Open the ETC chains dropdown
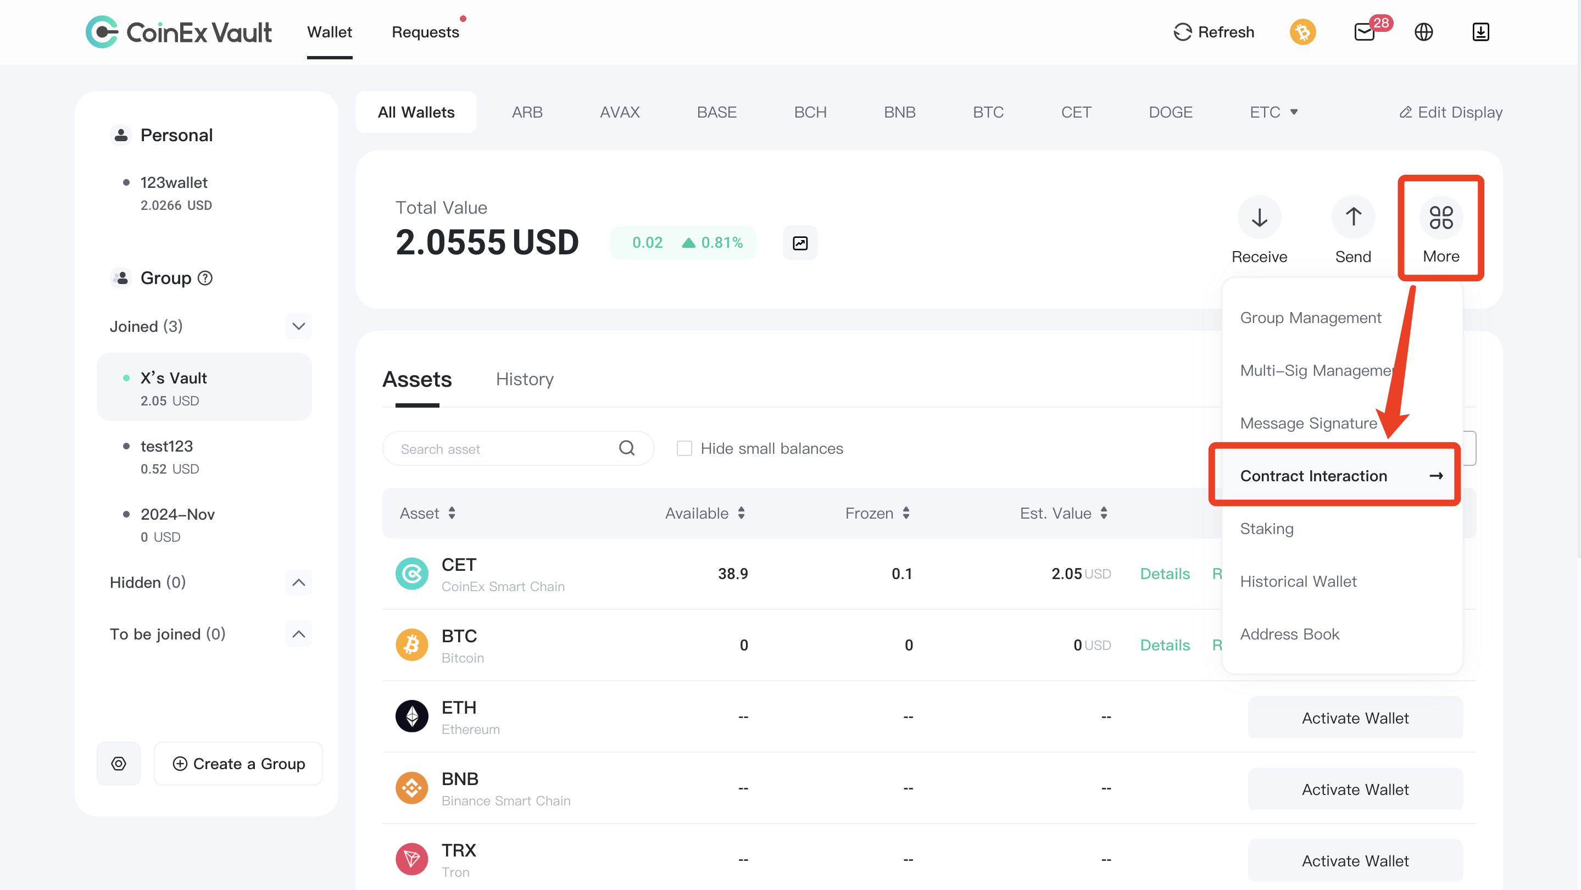The width and height of the screenshot is (1581, 890). point(1273,112)
